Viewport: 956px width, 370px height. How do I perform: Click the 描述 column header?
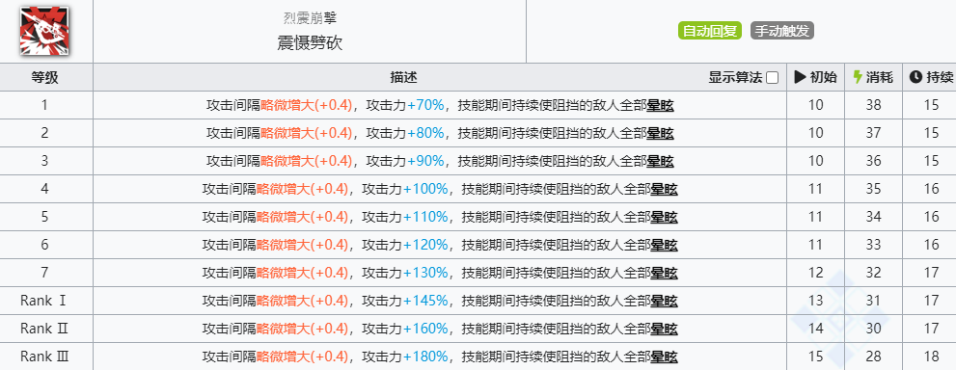[x=403, y=77]
